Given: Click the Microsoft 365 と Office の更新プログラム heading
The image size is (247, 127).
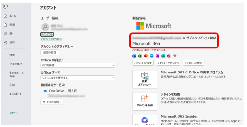Looking at the screenshot, I should click(x=192, y=72).
